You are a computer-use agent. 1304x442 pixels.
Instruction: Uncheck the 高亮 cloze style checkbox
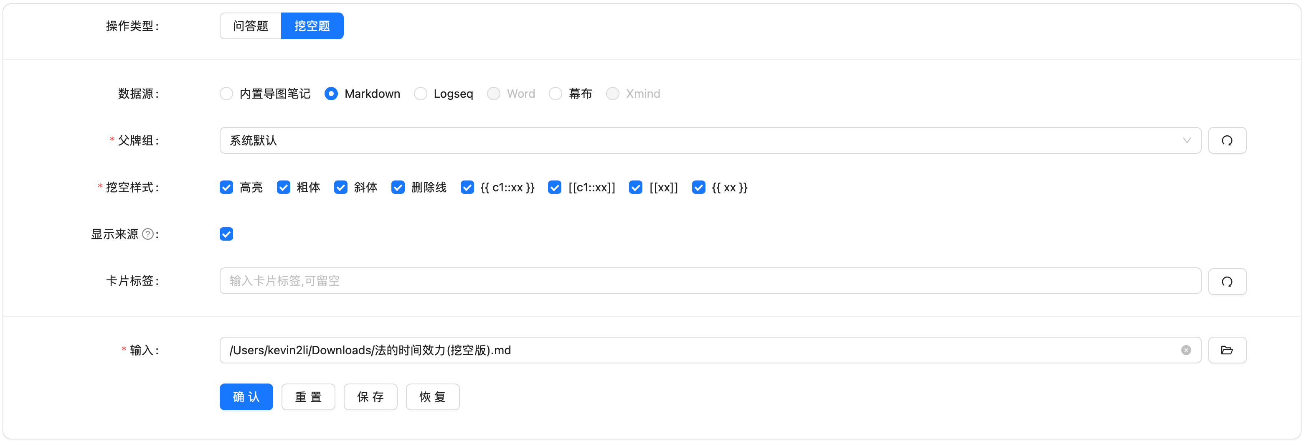click(226, 187)
